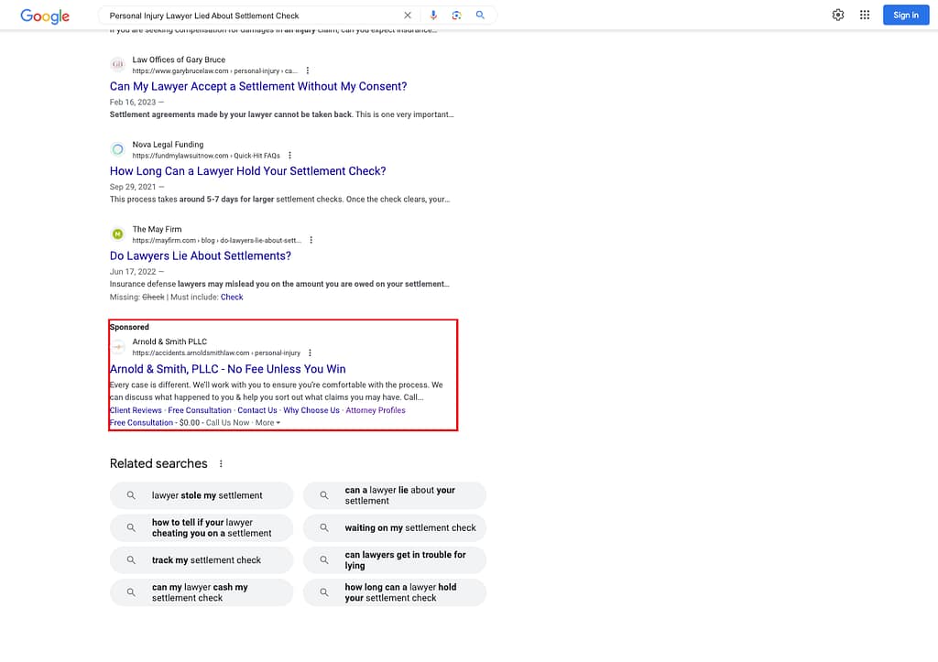Click the fundmylawsuitnow.com URL breadcrumb
Viewport: 938px width, 662px height.
(206, 156)
